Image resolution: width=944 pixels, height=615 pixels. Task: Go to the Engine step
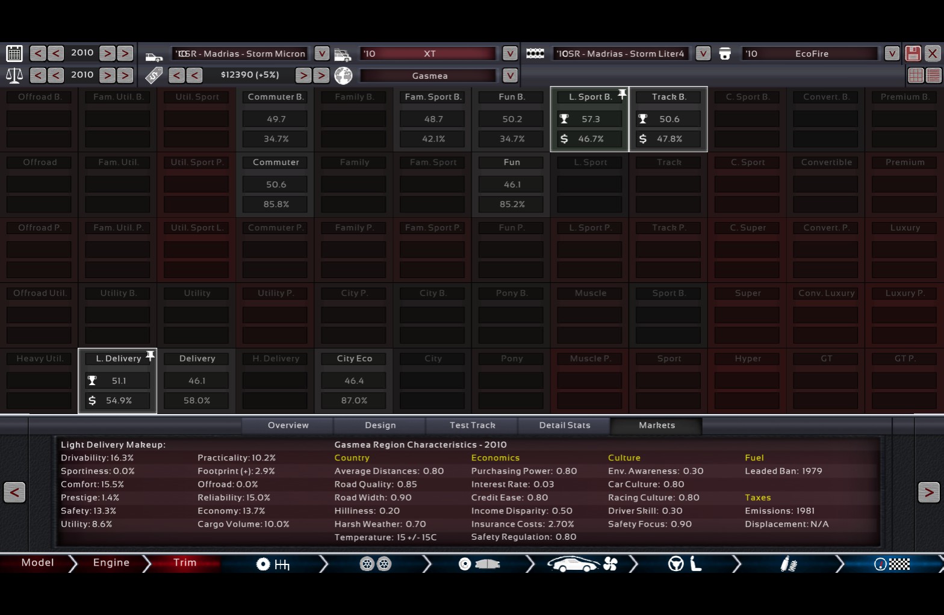(111, 563)
